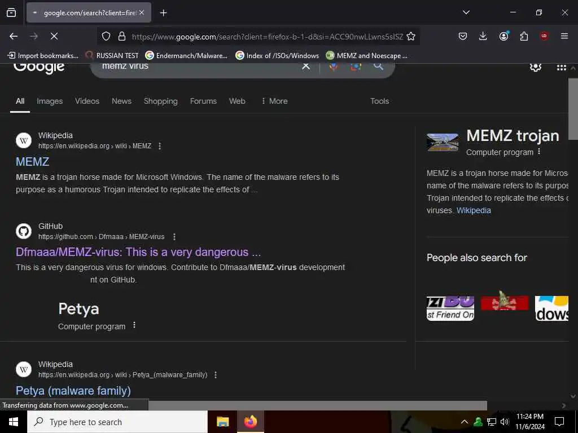Stop loading the page

tap(54, 36)
